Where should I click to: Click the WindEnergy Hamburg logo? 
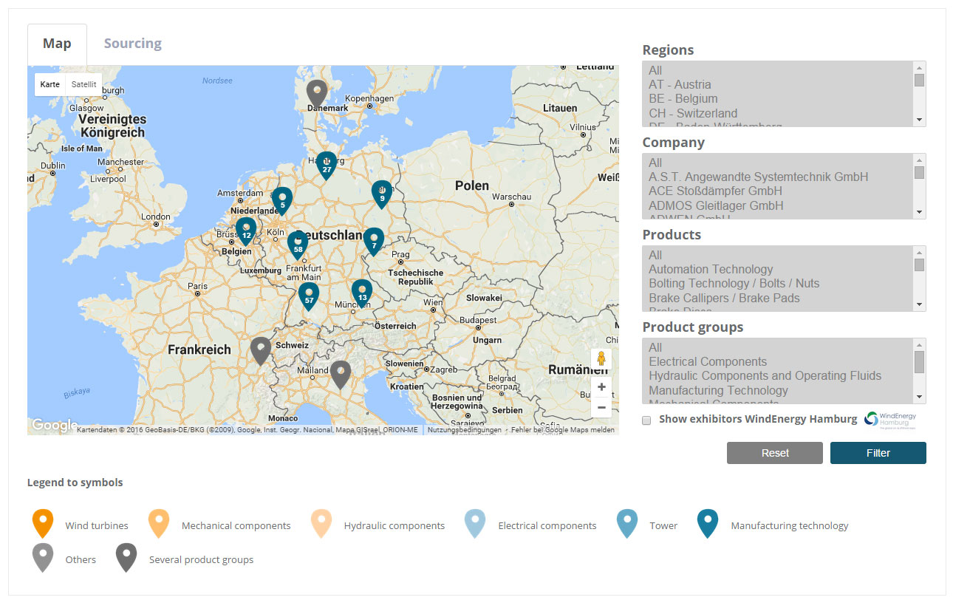coord(891,420)
